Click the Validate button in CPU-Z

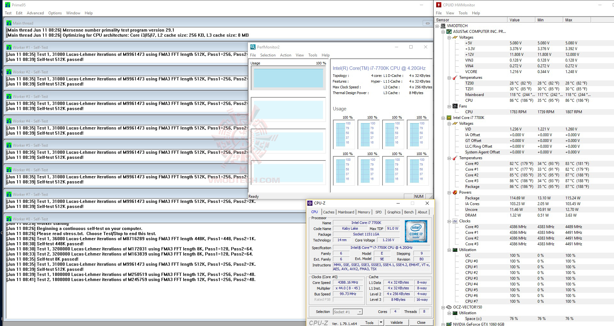pos(397,322)
